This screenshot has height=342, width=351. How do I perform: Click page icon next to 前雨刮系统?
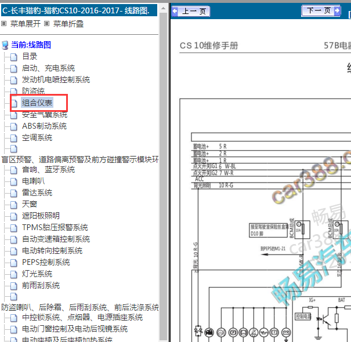tap(14, 286)
